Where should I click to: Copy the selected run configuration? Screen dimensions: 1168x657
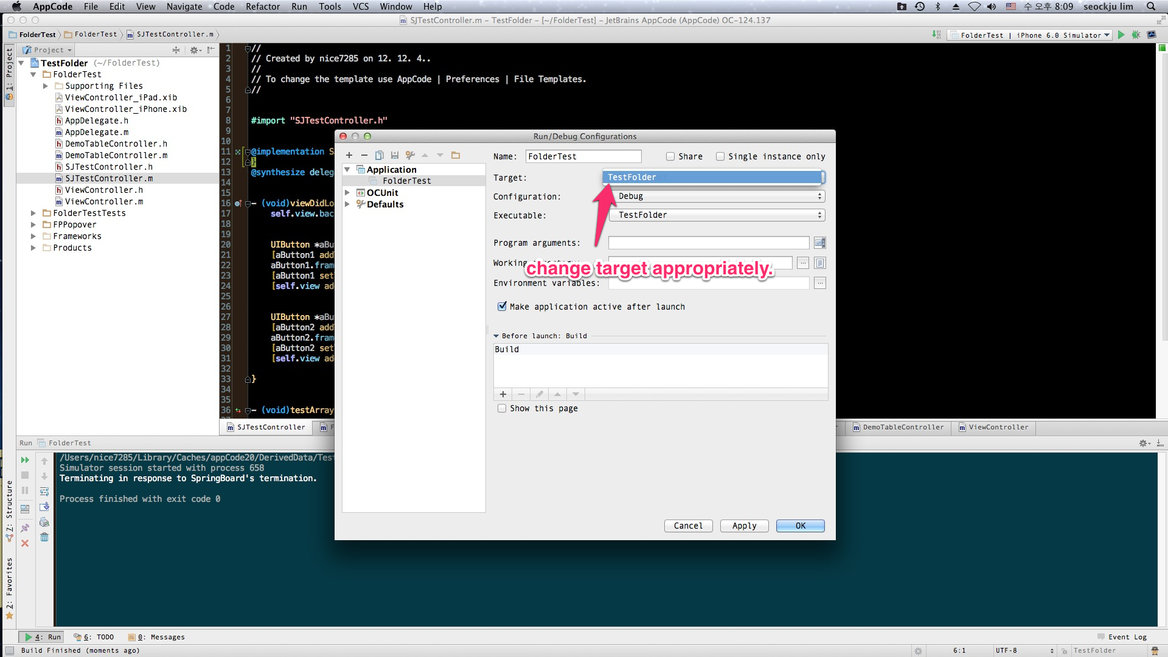379,155
